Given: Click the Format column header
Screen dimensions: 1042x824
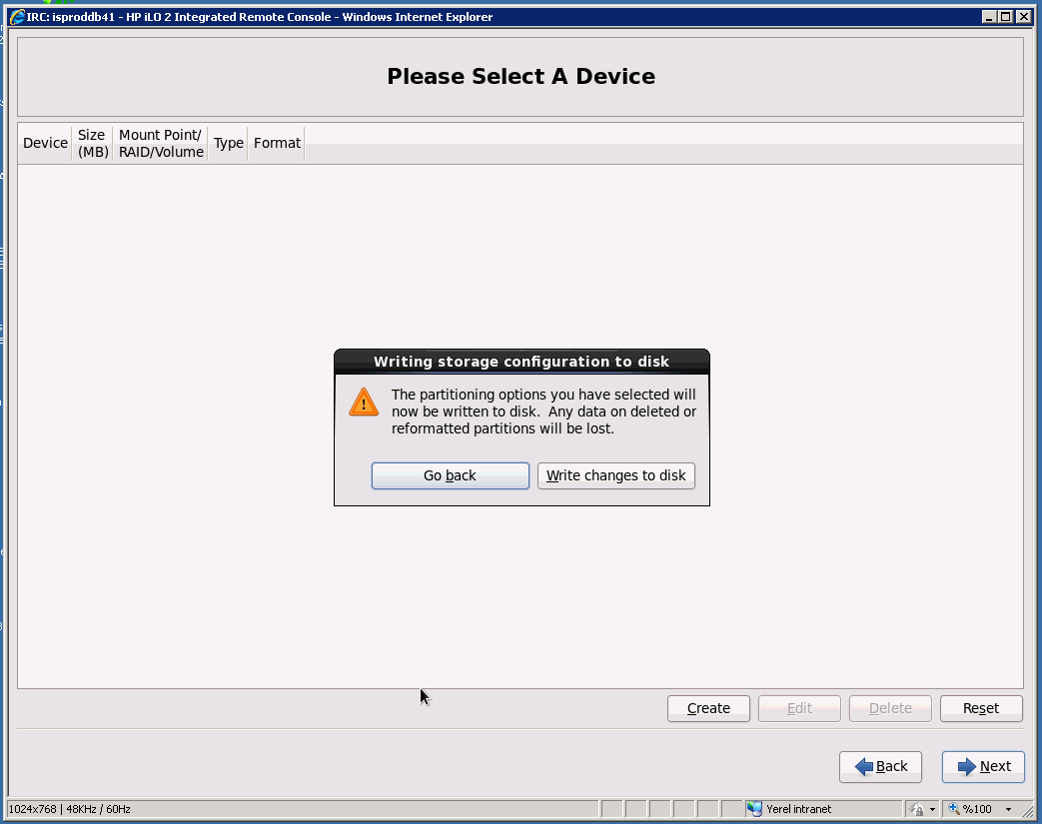Looking at the screenshot, I should pos(277,144).
